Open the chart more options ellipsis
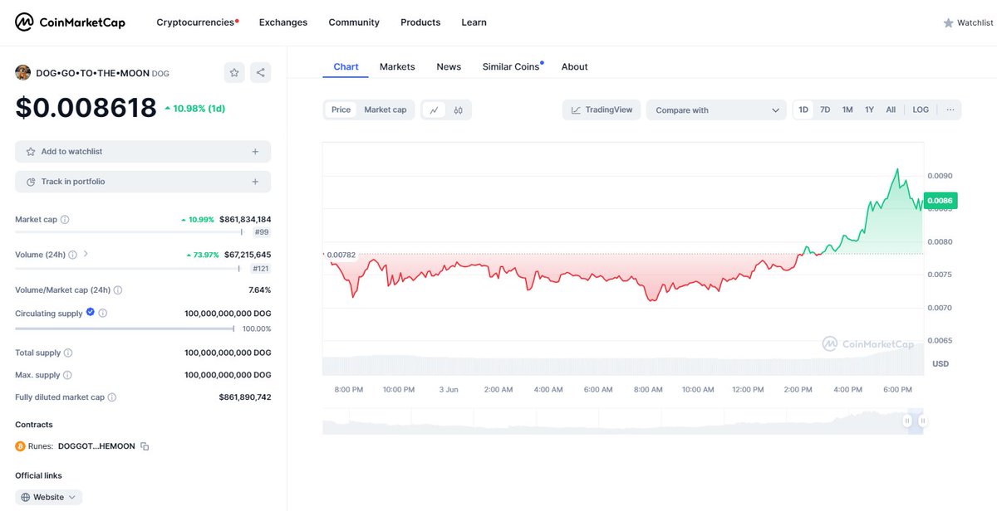 click(950, 109)
